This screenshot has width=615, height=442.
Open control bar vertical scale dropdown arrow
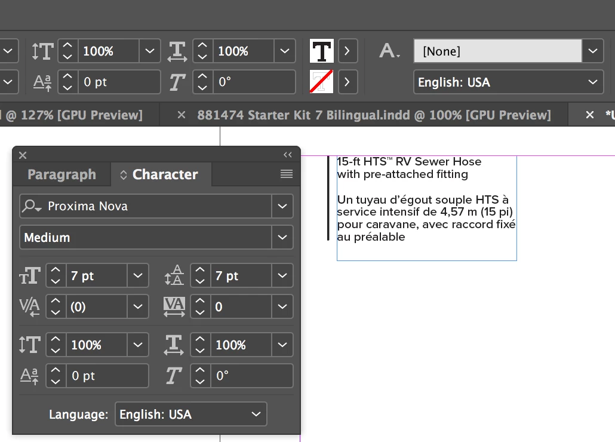point(149,51)
